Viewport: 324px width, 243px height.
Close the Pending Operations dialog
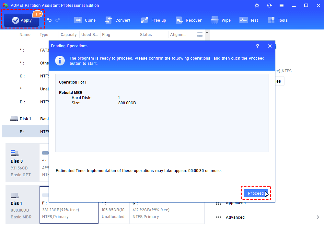coord(270,46)
